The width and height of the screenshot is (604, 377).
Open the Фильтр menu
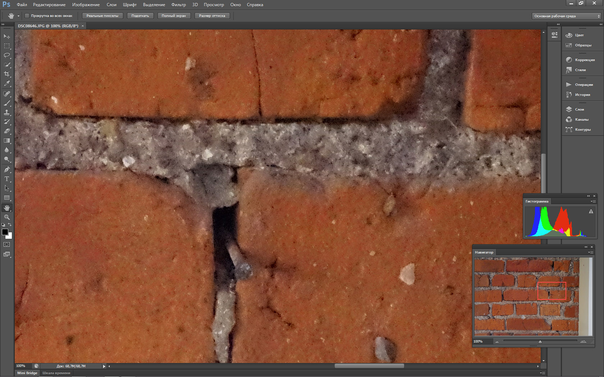[178, 5]
